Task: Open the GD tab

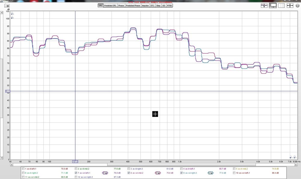Action: (x=164, y=6)
